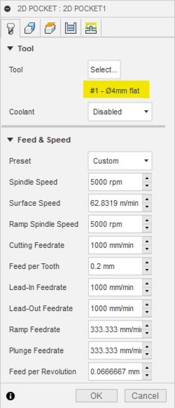Decrease Cutting Feedrate with down arrow
175x408 pixels.
(147, 249)
